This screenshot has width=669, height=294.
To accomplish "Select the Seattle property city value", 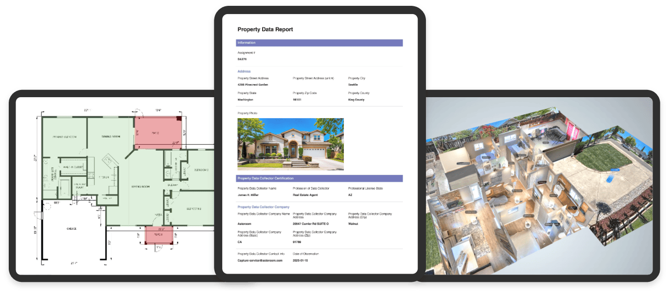I will coord(353,85).
